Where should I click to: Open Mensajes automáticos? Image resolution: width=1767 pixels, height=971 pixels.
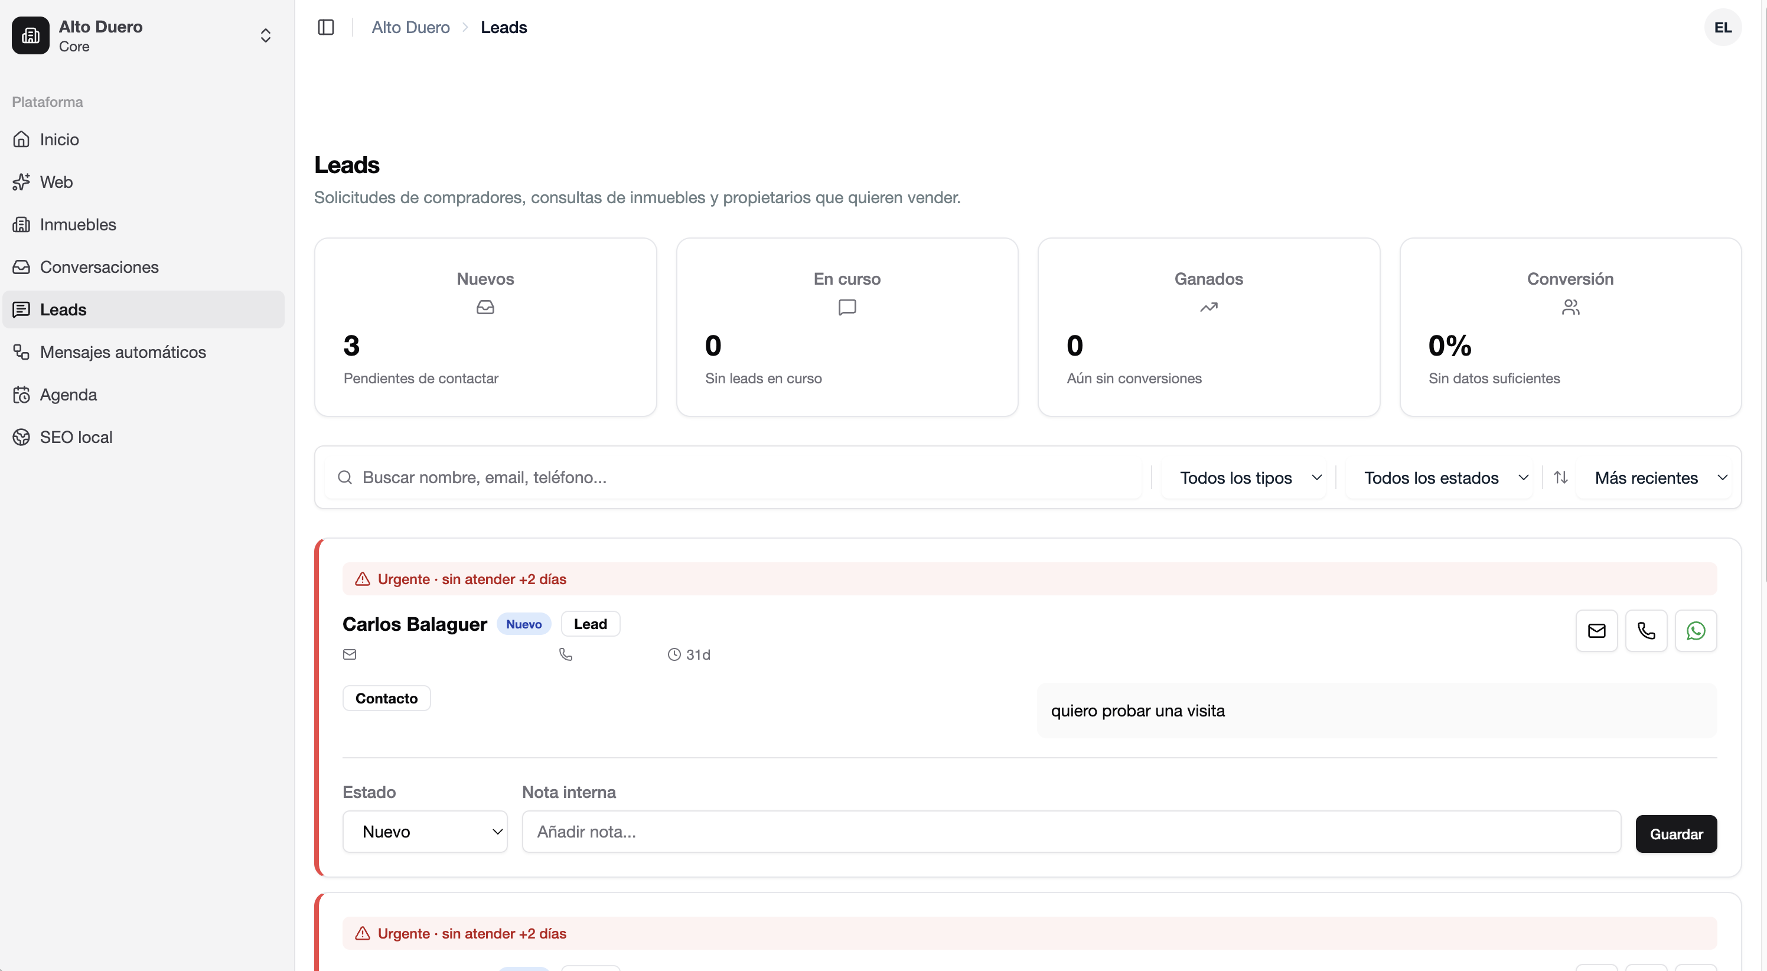tap(144, 352)
